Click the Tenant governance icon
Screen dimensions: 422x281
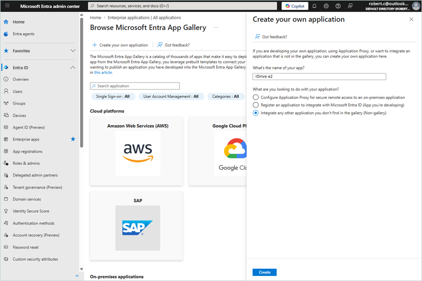[x=6, y=187]
